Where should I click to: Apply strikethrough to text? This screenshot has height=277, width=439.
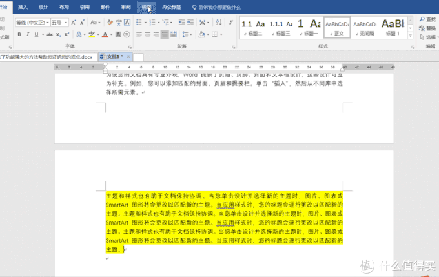click(x=50, y=34)
